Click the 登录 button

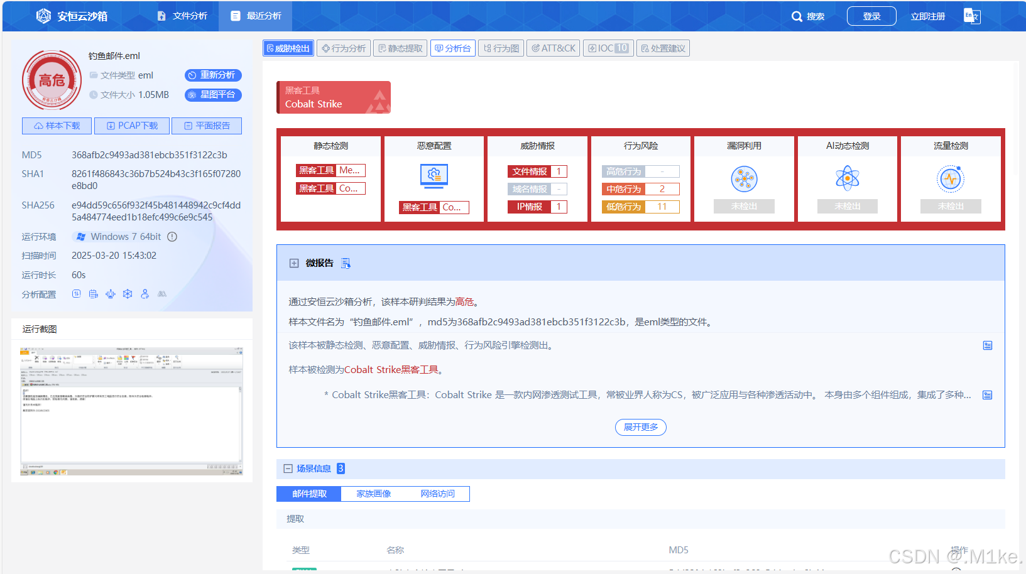tap(871, 16)
